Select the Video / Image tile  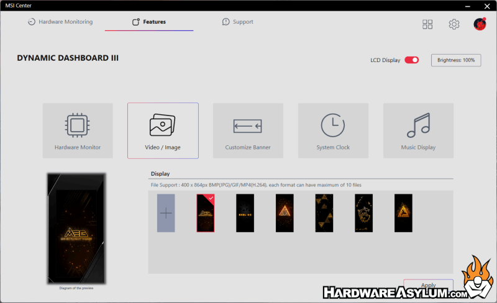tap(163, 130)
